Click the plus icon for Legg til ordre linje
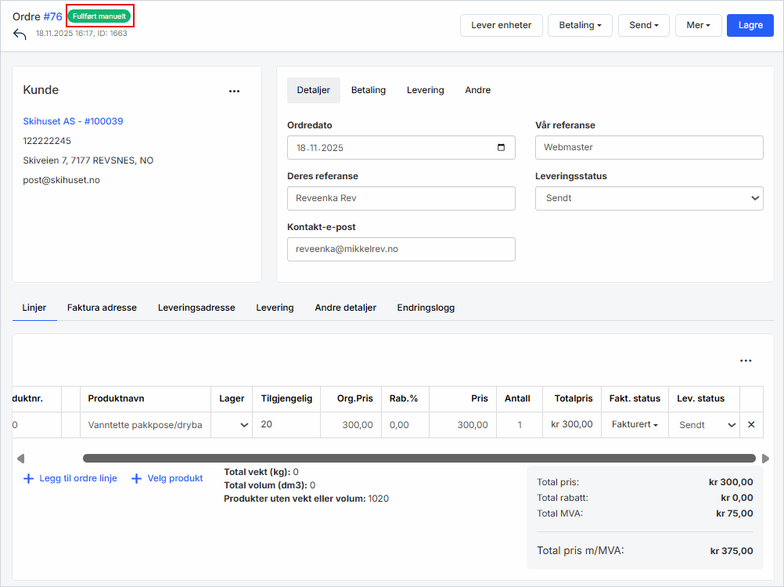Viewport: 784px width, 587px height. (29, 478)
